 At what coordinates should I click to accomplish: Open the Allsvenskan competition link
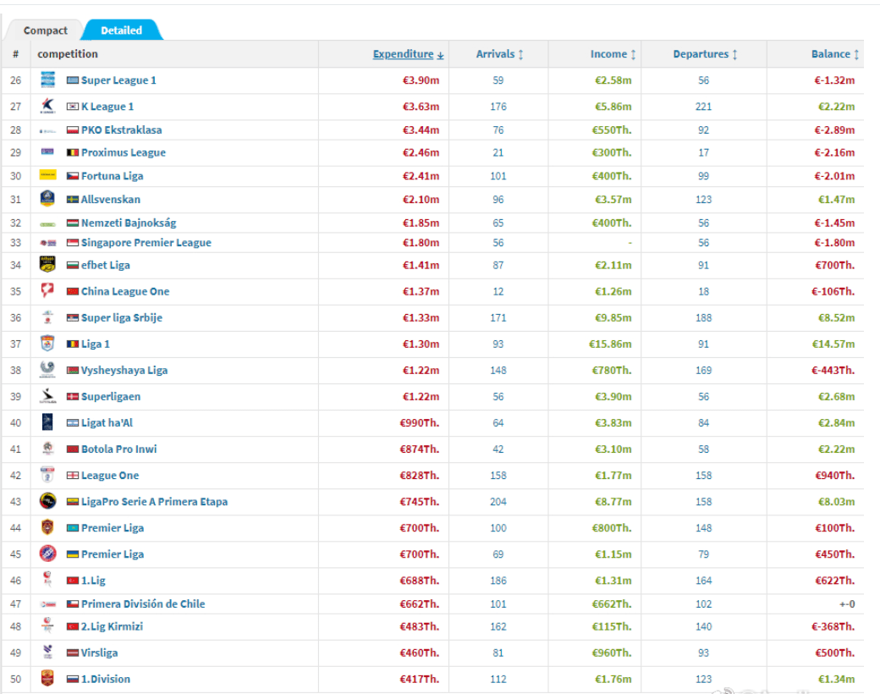[x=111, y=200]
